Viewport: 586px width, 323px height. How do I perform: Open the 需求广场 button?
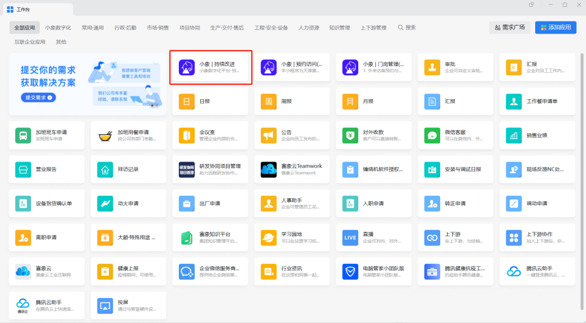point(509,28)
